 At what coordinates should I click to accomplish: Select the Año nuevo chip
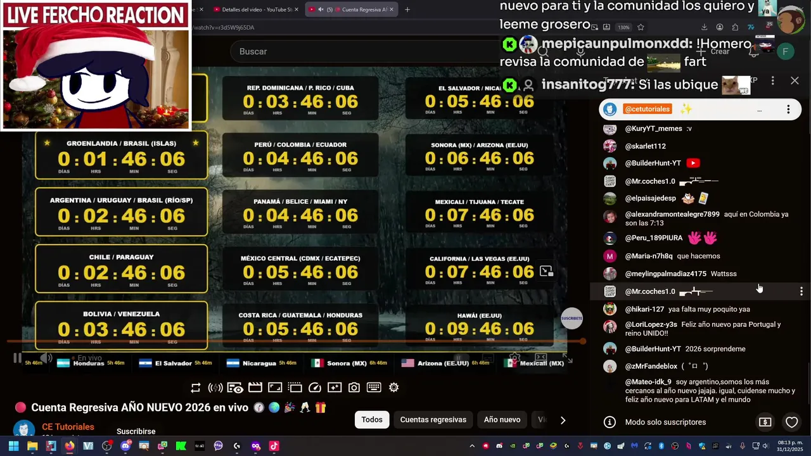pyautogui.click(x=502, y=420)
